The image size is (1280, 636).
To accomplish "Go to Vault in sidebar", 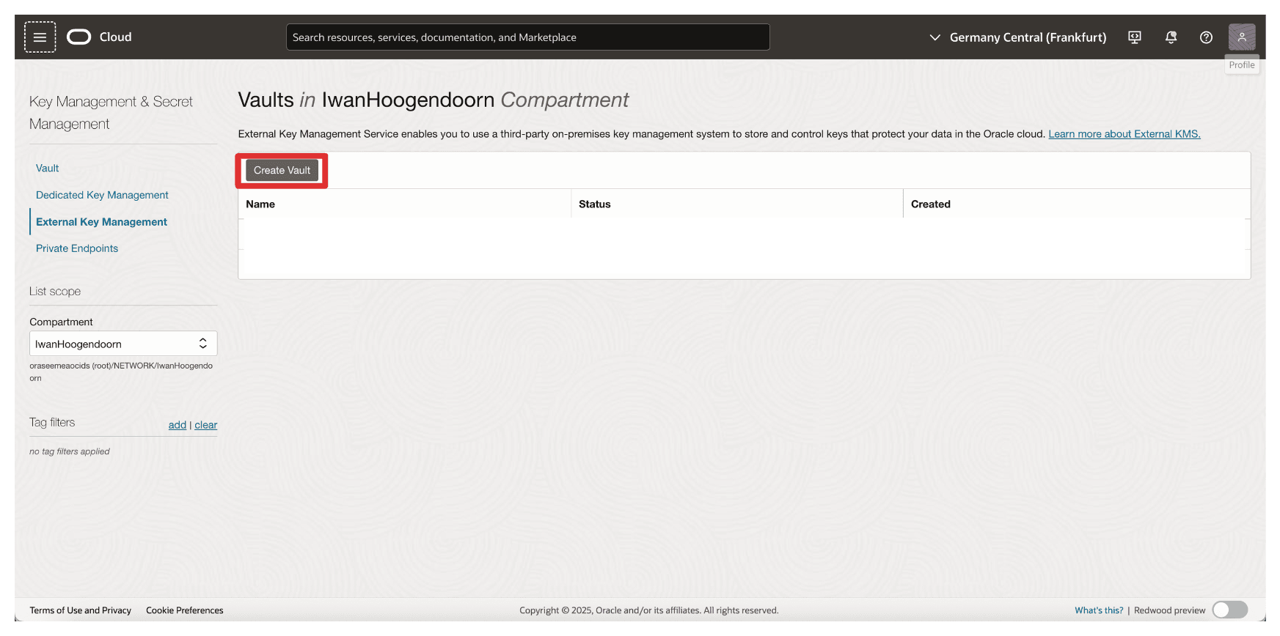I will pos(48,168).
